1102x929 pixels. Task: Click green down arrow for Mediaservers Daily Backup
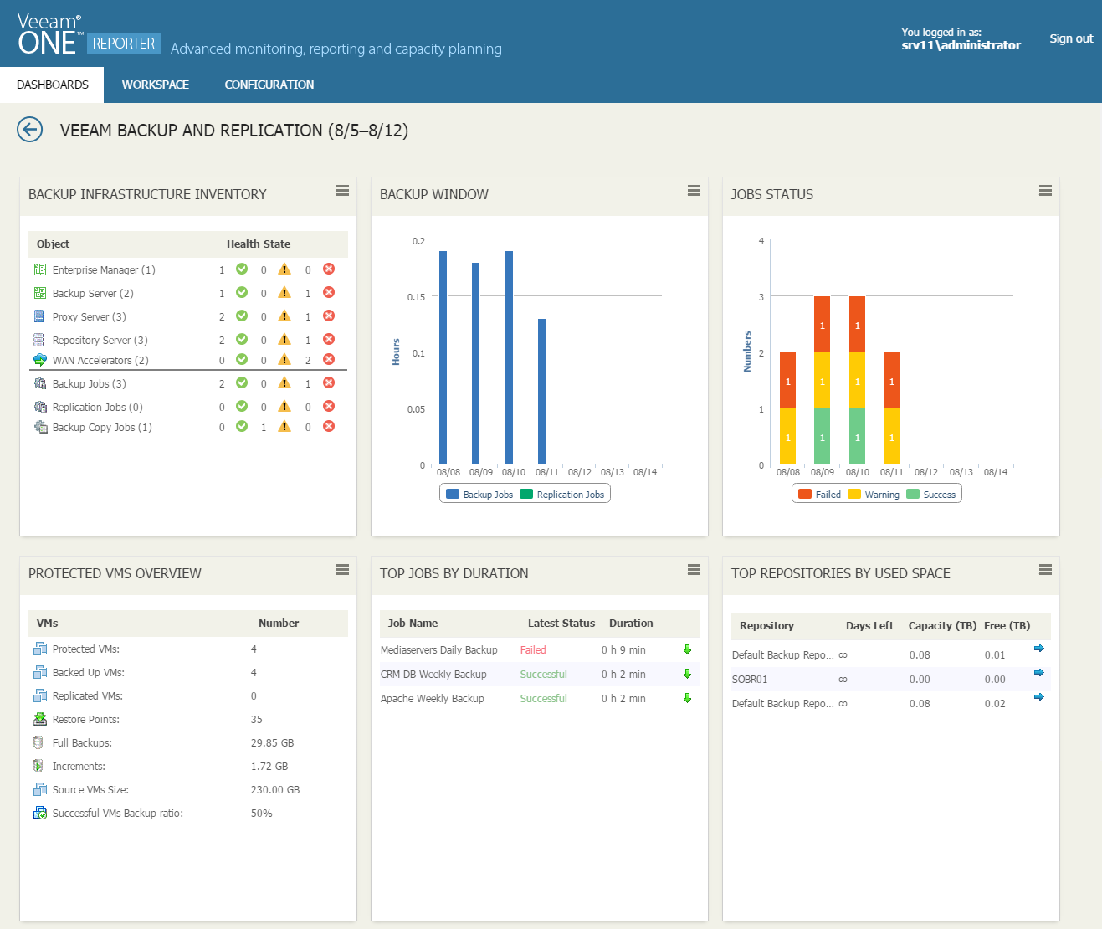(688, 649)
